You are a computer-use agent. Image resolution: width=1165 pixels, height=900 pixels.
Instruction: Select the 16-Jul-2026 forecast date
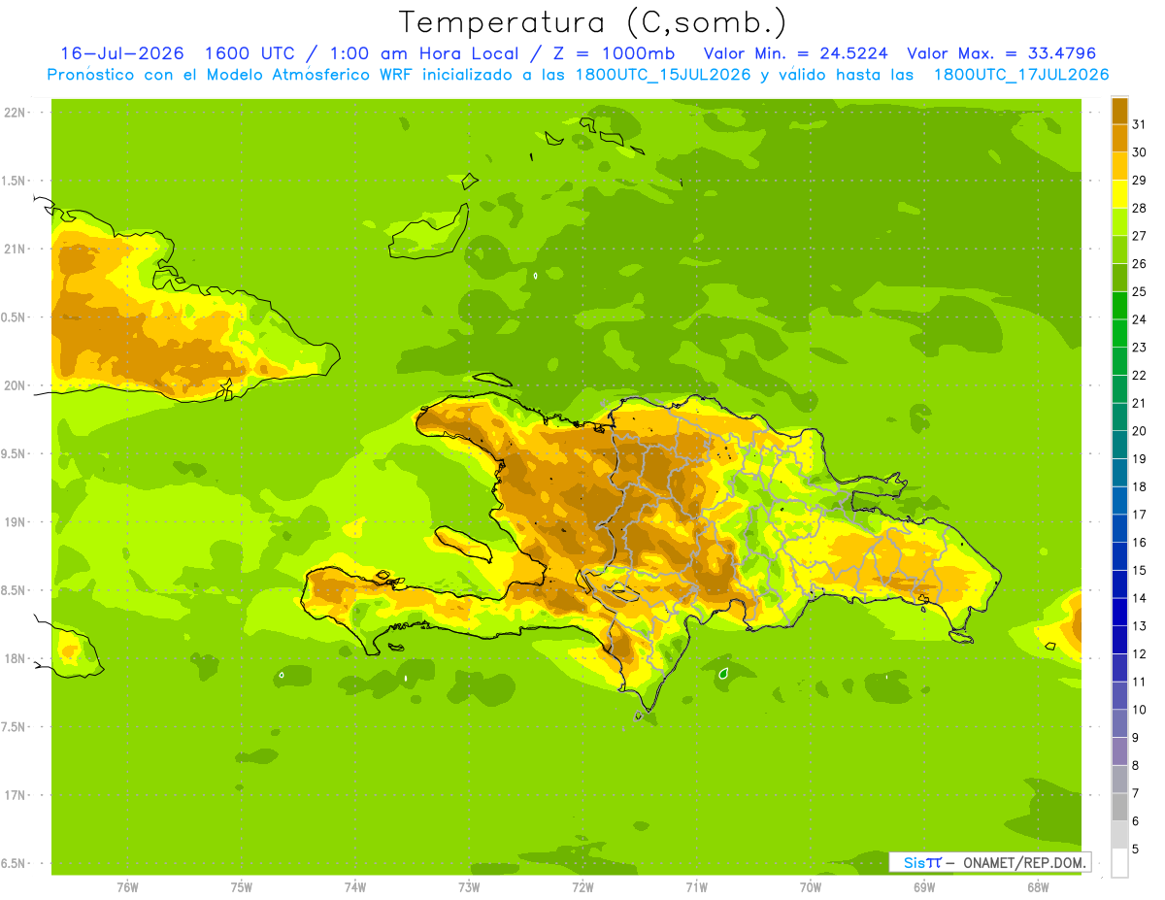[x=121, y=53]
